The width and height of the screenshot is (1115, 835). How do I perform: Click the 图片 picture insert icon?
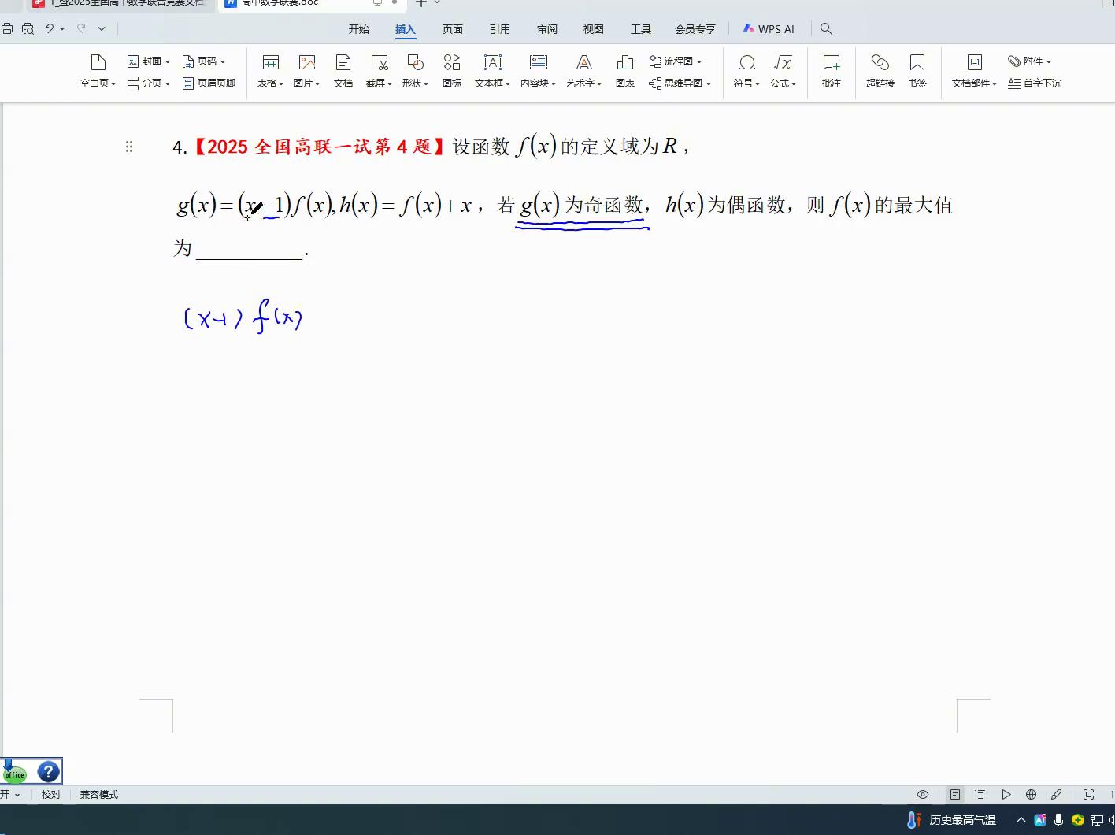[x=306, y=63]
